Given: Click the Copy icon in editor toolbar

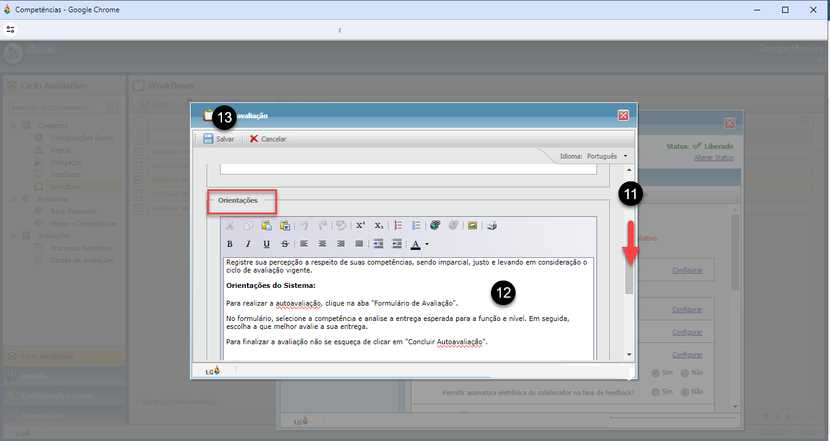Looking at the screenshot, I should coord(248,225).
